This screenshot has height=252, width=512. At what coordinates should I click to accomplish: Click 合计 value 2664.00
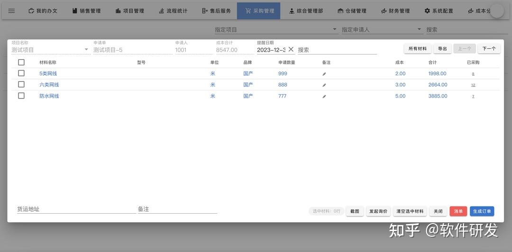click(x=438, y=84)
